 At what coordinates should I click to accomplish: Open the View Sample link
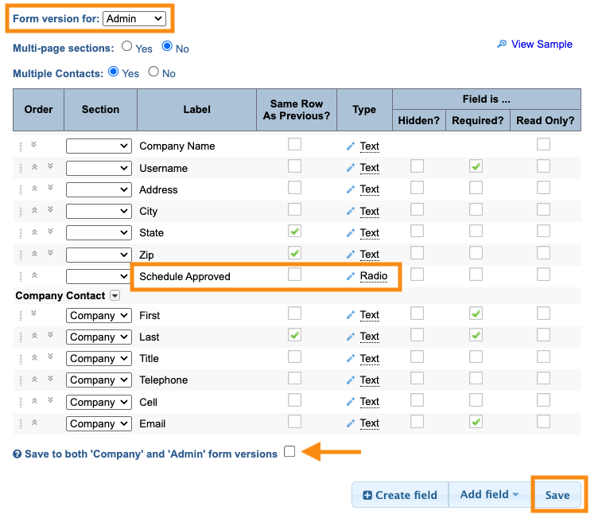pyautogui.click(x=542, y=45)
